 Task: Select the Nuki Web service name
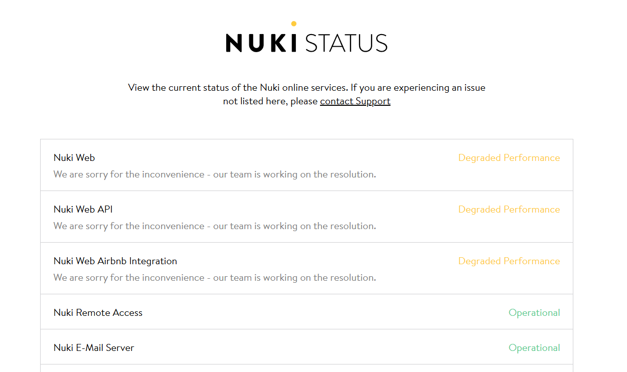[74, 158]
